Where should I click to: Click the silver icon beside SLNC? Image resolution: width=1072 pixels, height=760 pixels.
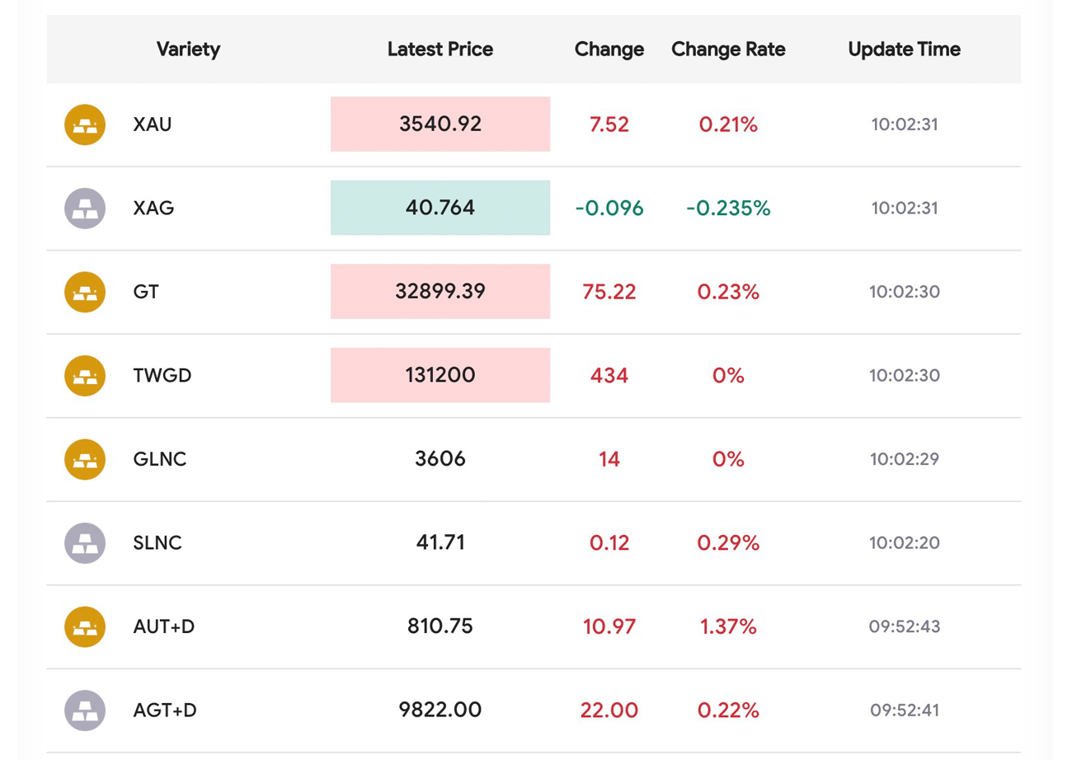click(x=85, y=543)
